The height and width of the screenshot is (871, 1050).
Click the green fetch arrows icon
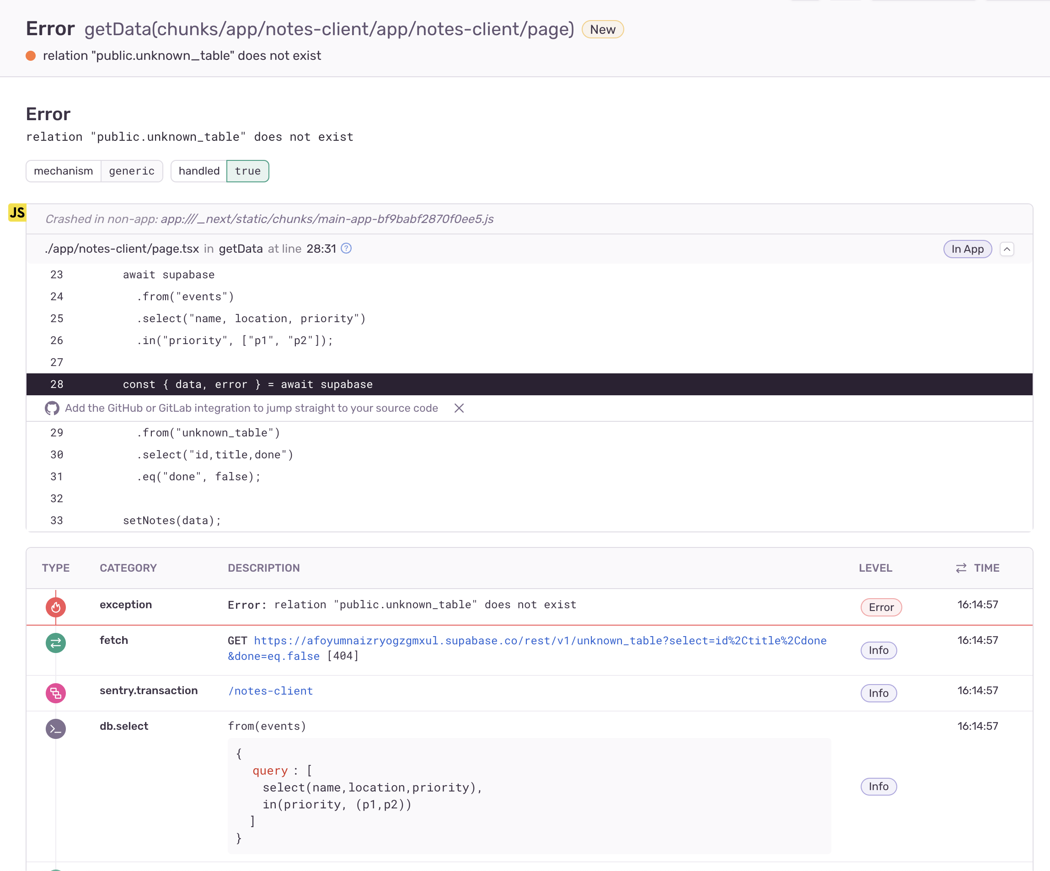[x=55, y=643]
